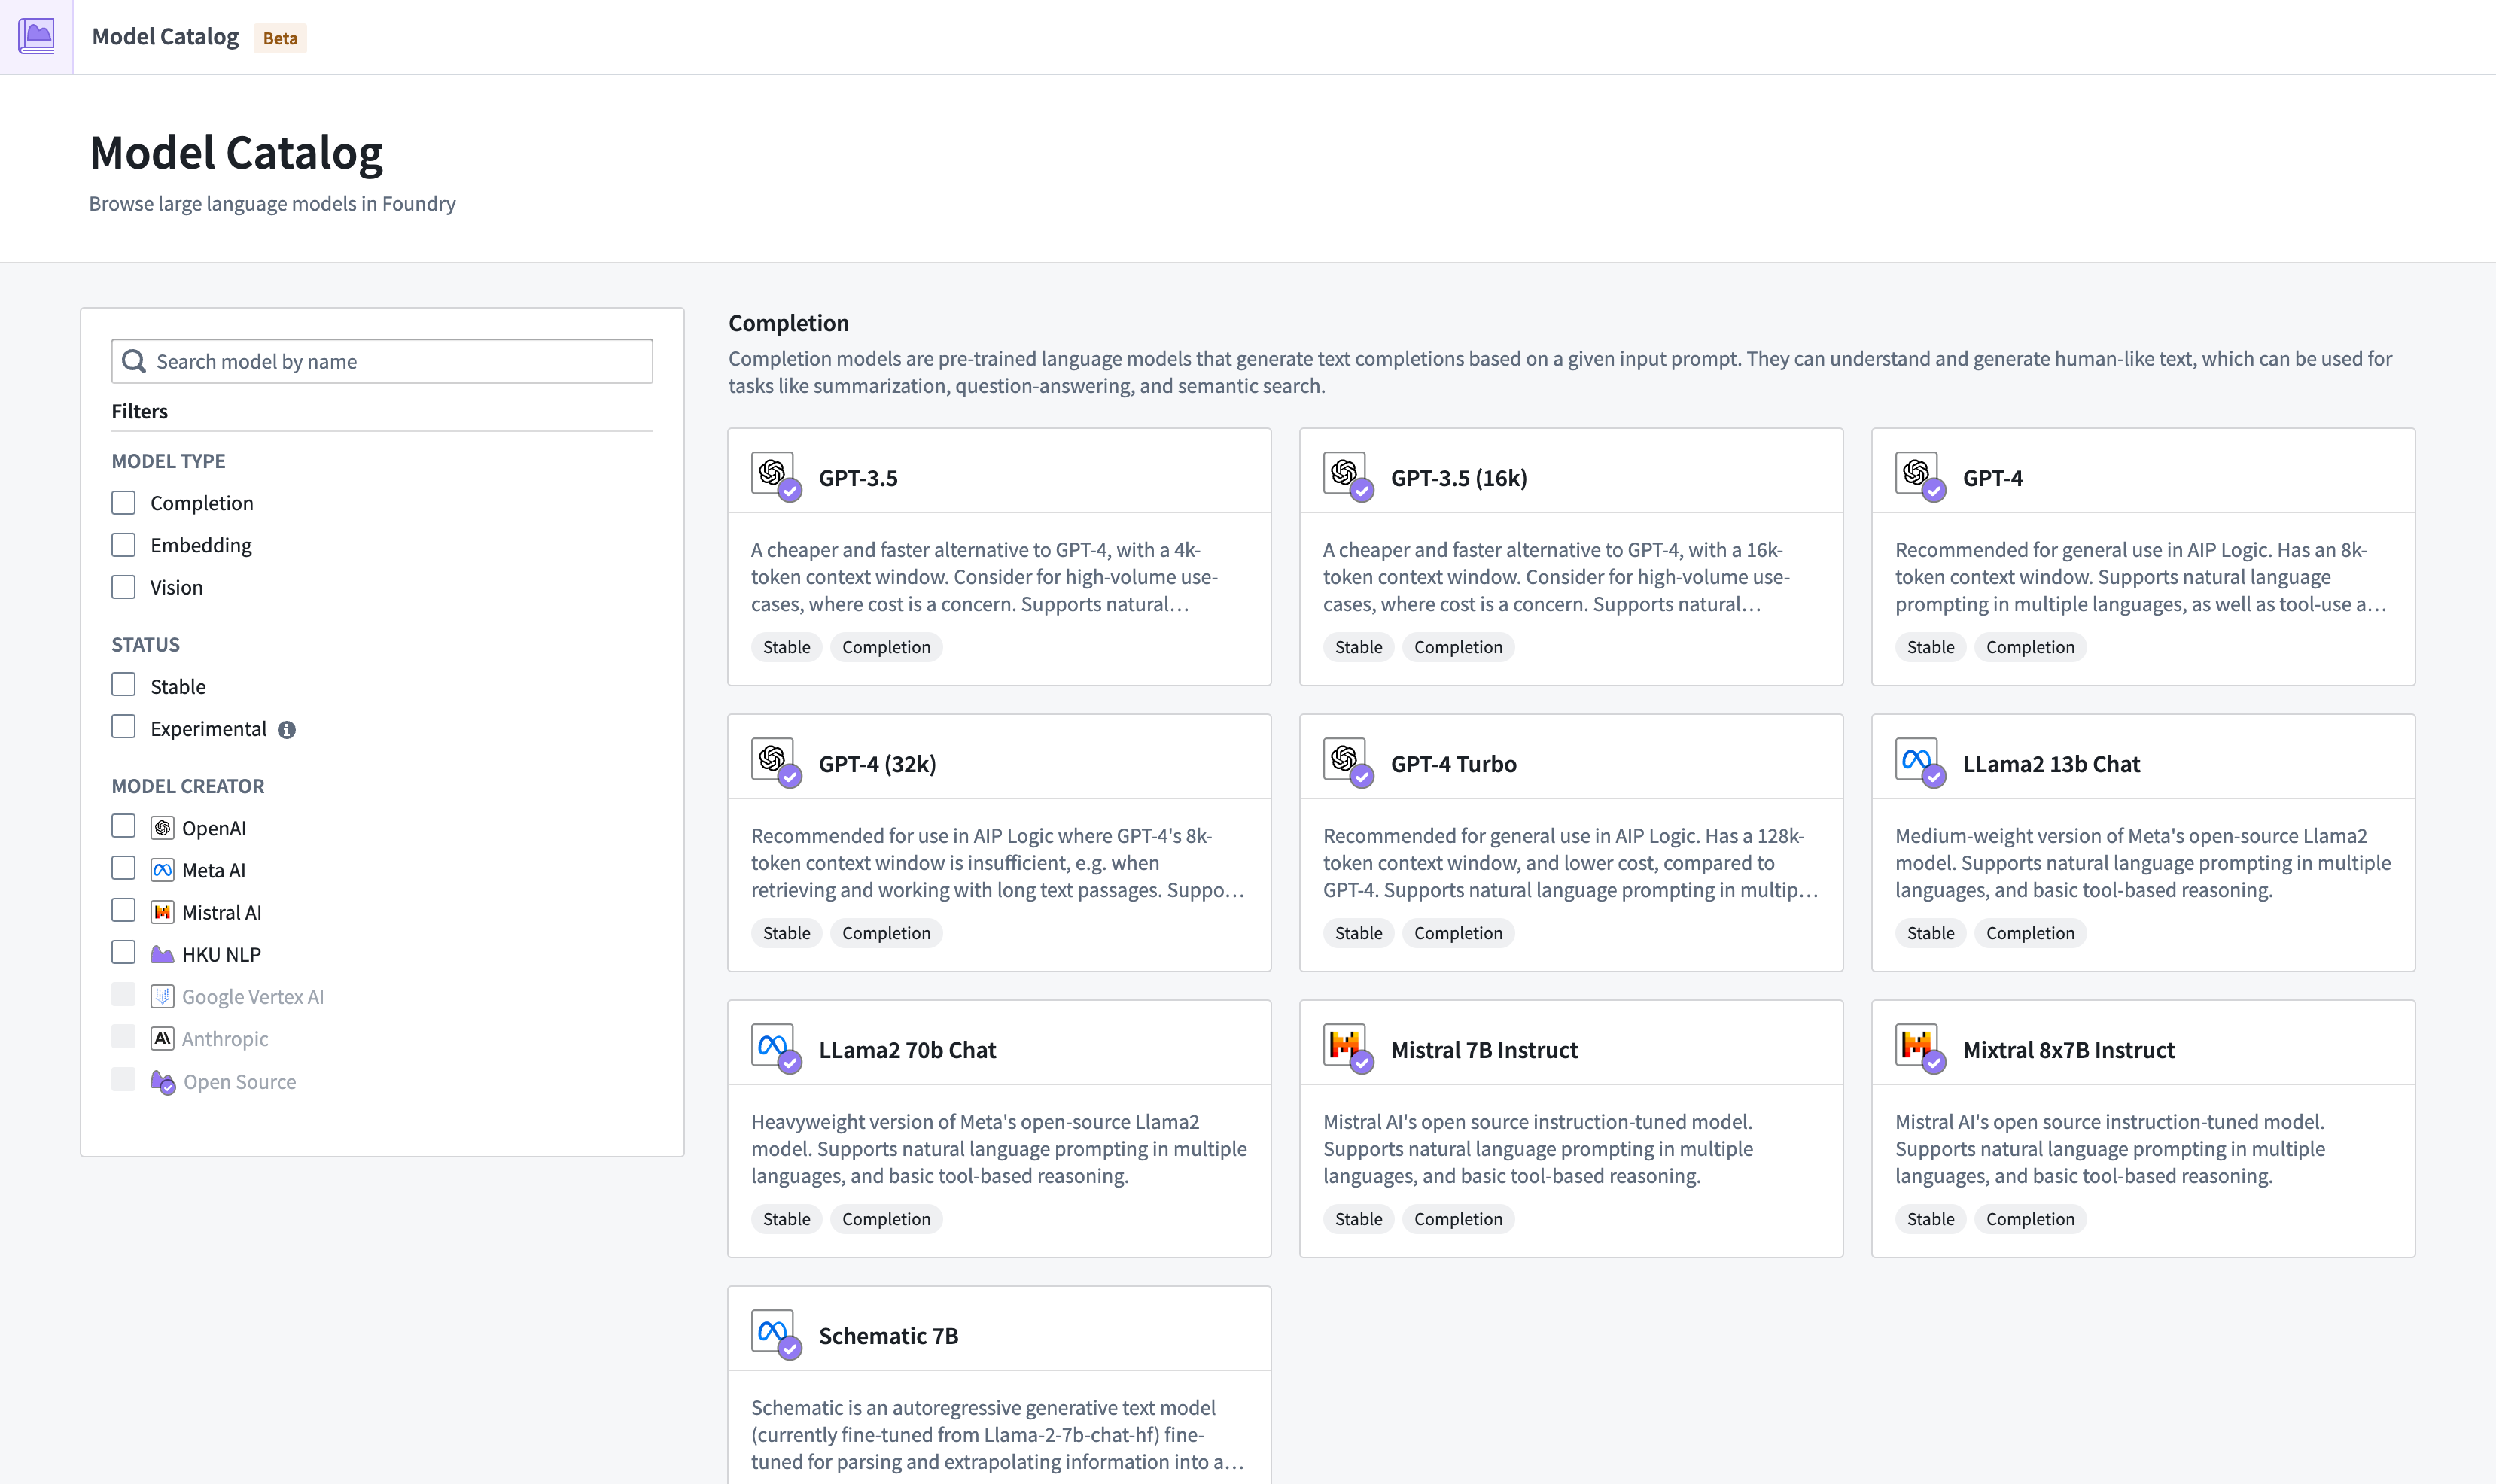Screen dimensions: 2496x1484
Task: Toggle the Mistral AI creator checkbox
Action: pos(123,910)
